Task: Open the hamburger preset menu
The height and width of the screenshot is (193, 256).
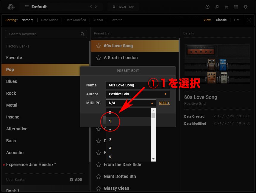Action: point(27,7)
